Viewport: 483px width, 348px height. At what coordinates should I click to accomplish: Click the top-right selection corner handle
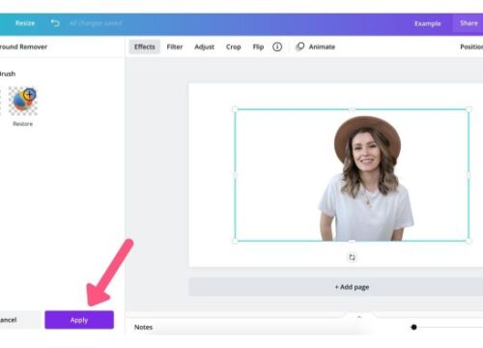click(469, 109)
